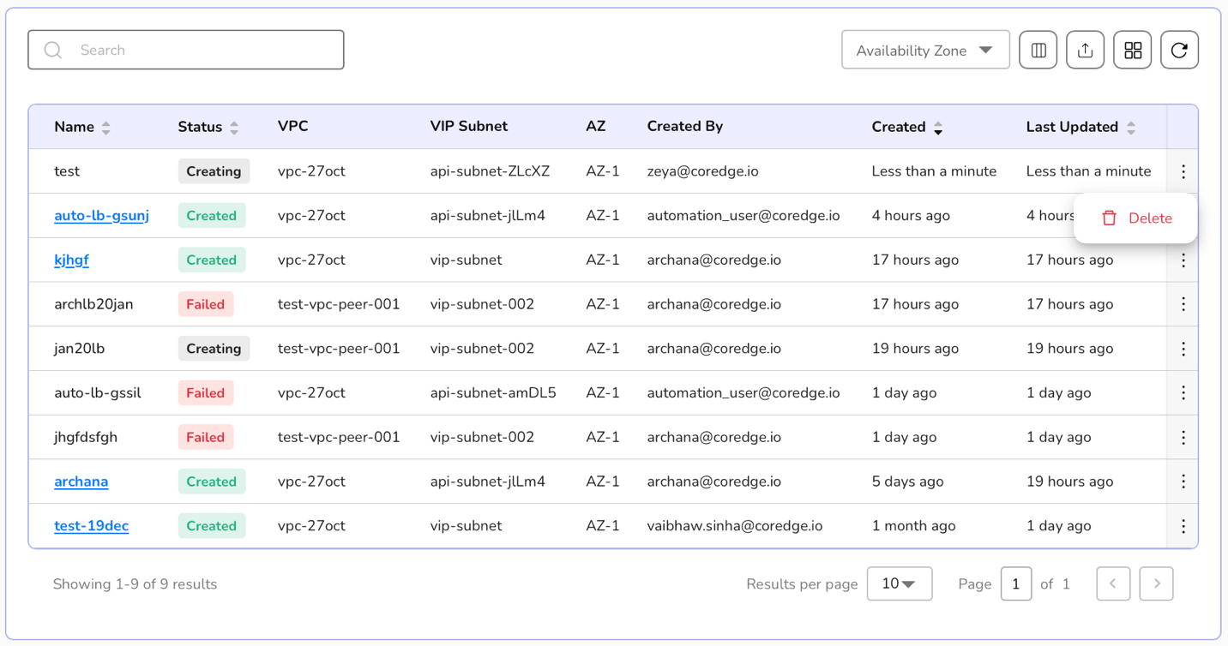The width and height of the screenshot is (1228, 646).
Task: Select Delete from the context menu
Action: pyautogui.click(x=1136, y=218)
